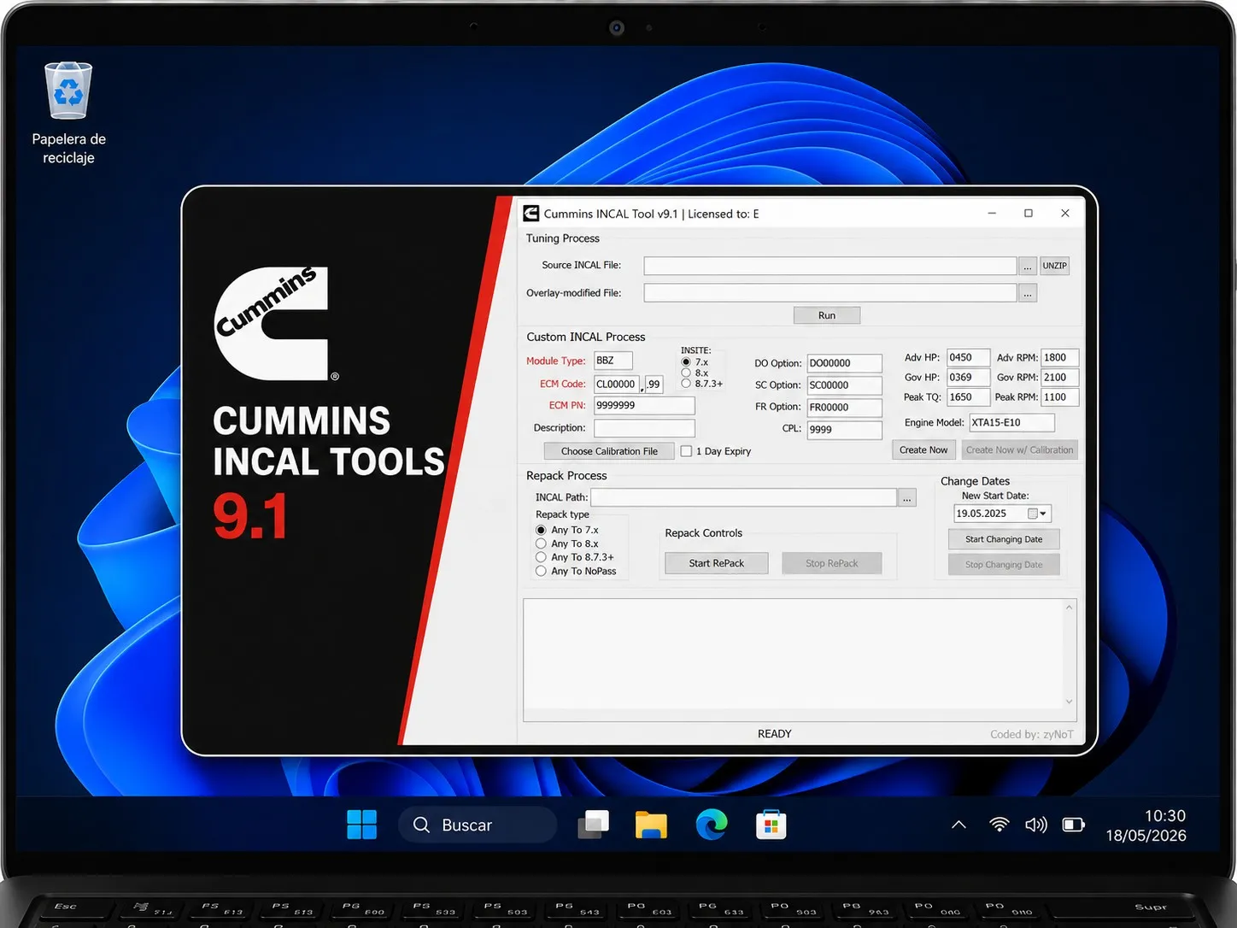Select INSITE 8.7.3+ radio option

(x=686, y=384)
